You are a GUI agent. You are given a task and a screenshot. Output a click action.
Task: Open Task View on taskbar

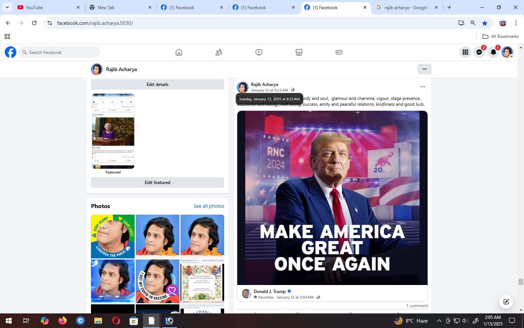(26, 321)
